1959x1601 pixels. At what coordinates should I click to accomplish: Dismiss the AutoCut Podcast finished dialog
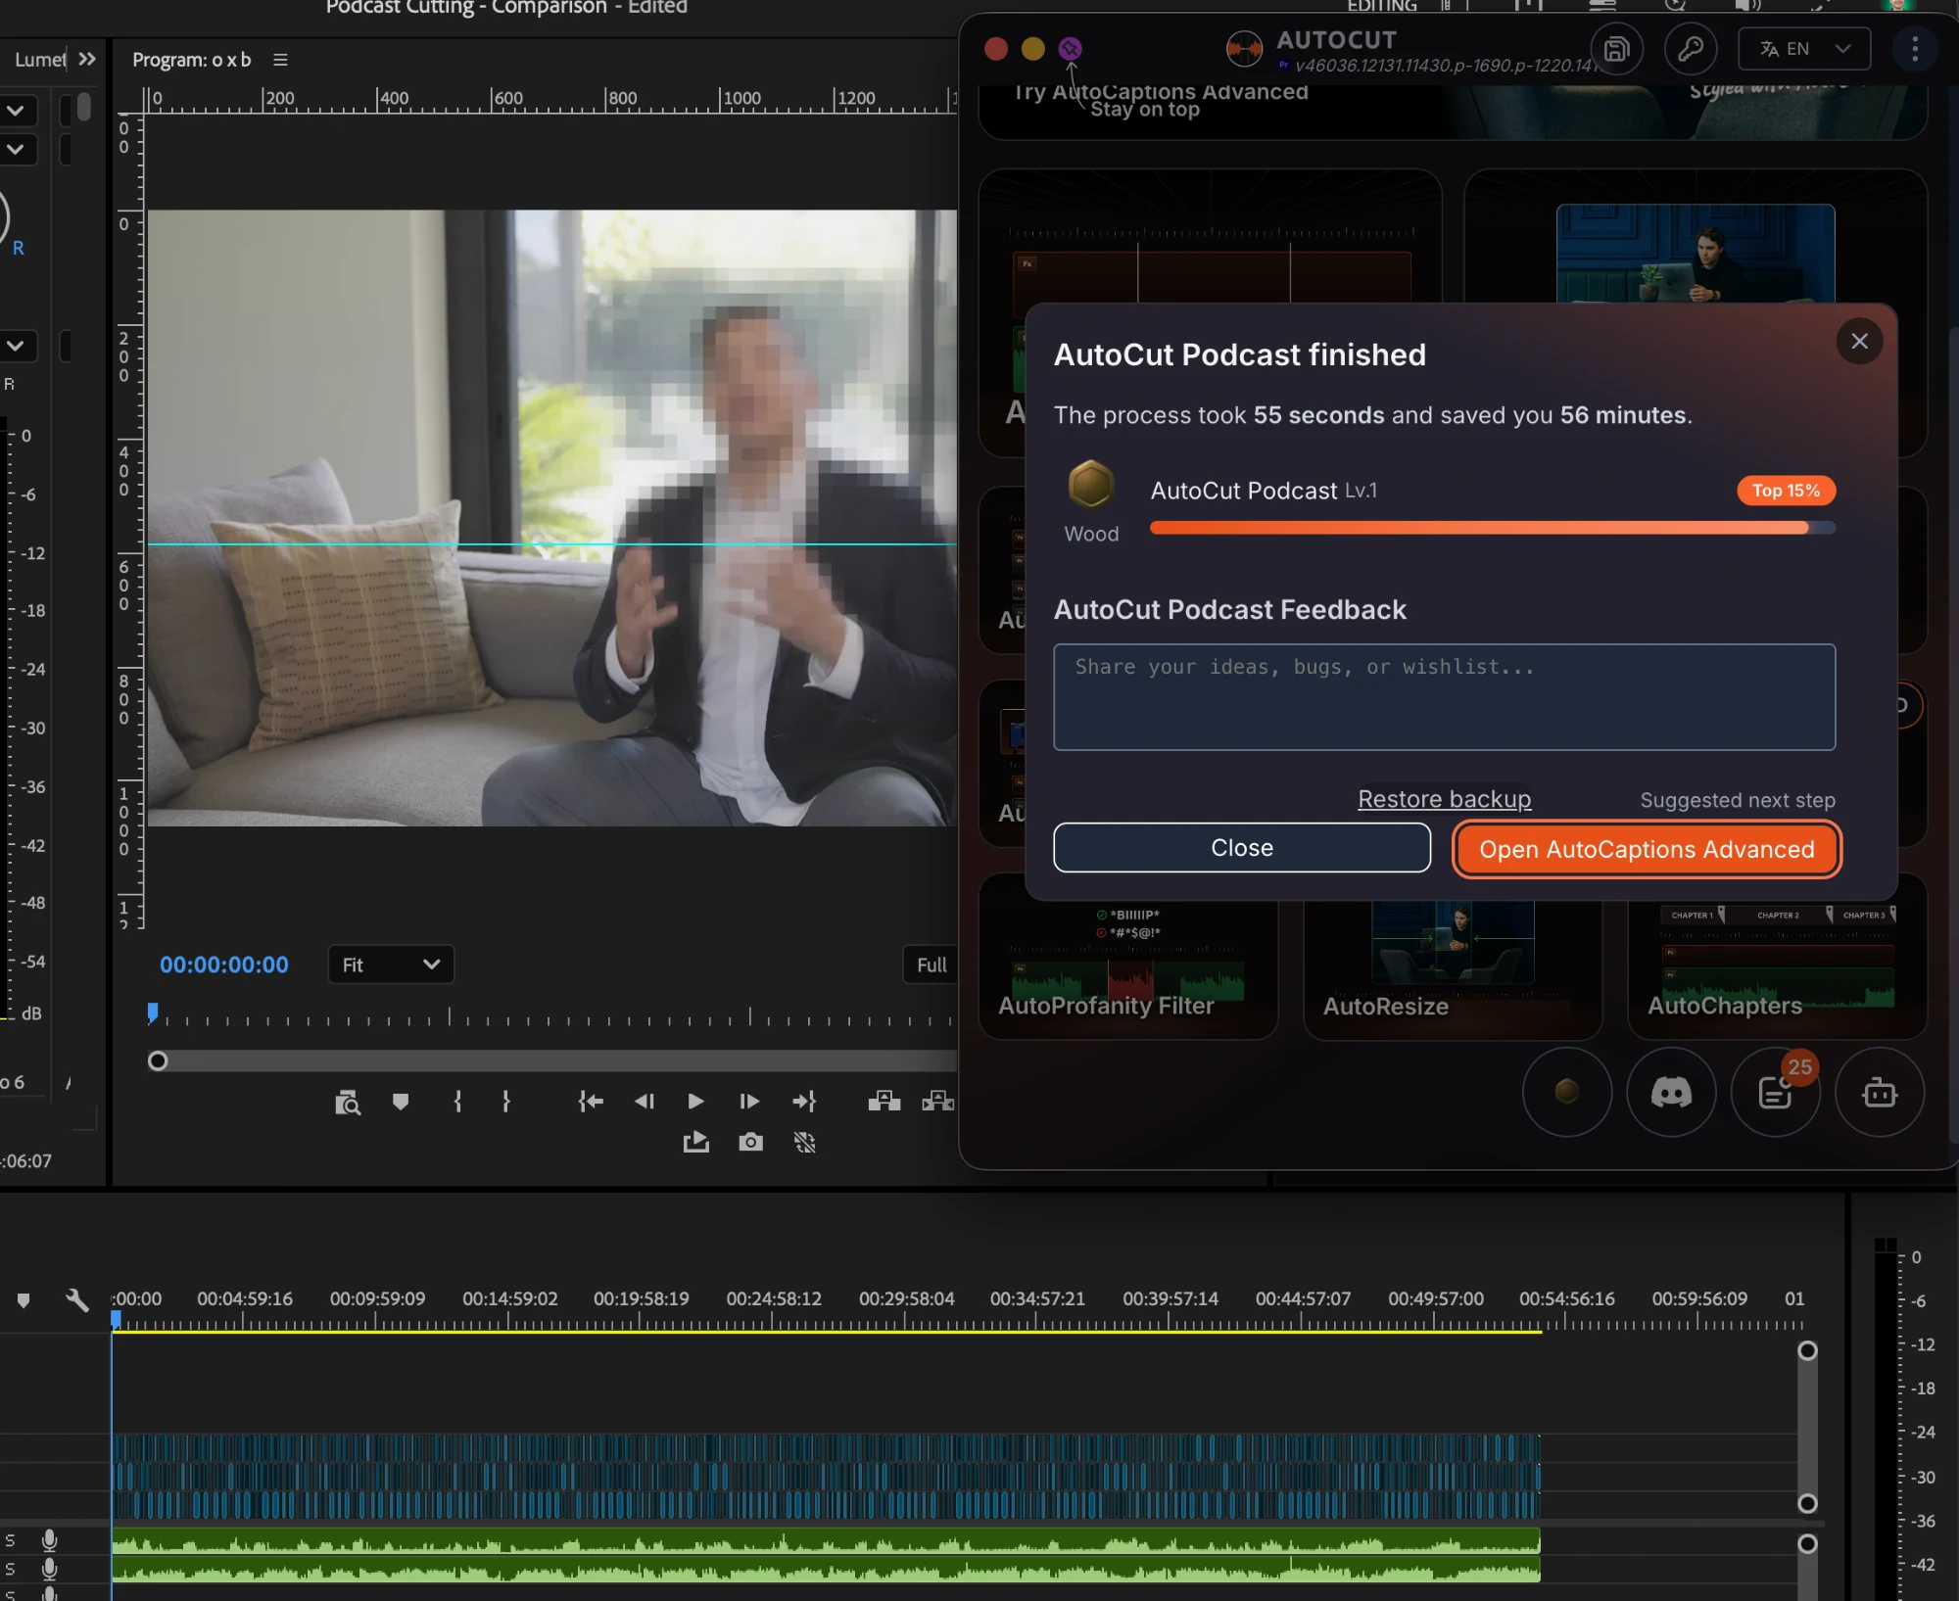coord(1859,341)
